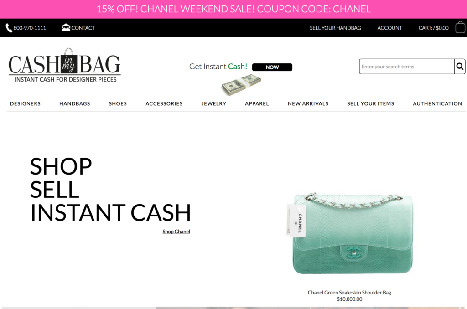467x309 pixels.
Task: Open the Account link in top bar
Action: 389,28
